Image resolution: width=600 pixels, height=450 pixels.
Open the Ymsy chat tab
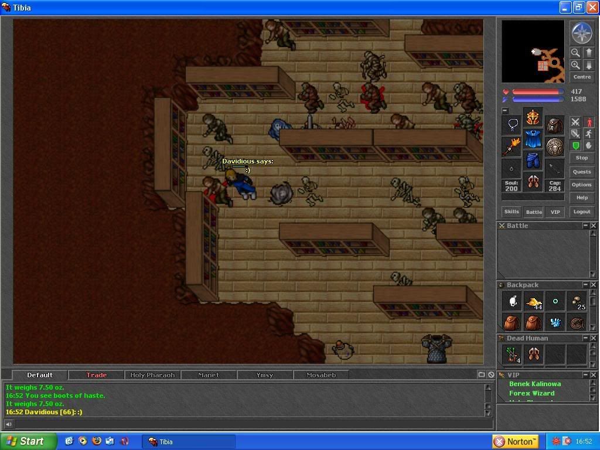(x=265, y=375)
